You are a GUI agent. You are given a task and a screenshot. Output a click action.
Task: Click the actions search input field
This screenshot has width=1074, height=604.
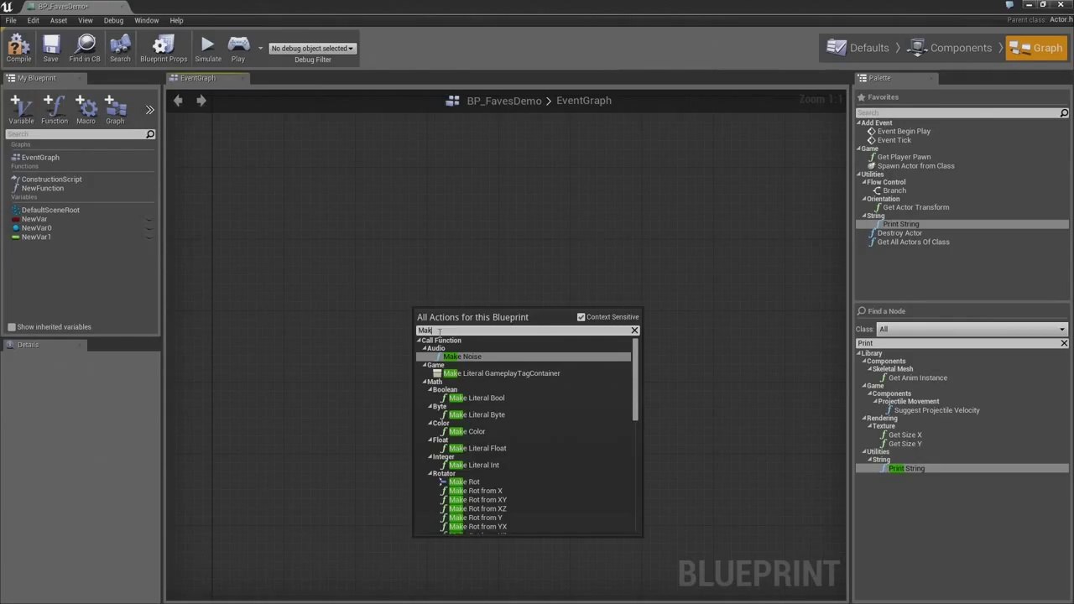tap(523, 331)
